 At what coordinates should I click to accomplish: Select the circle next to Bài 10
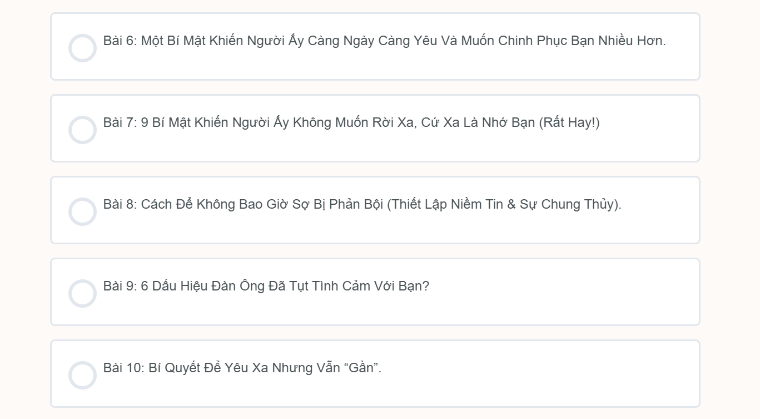(x=82, y=375)
